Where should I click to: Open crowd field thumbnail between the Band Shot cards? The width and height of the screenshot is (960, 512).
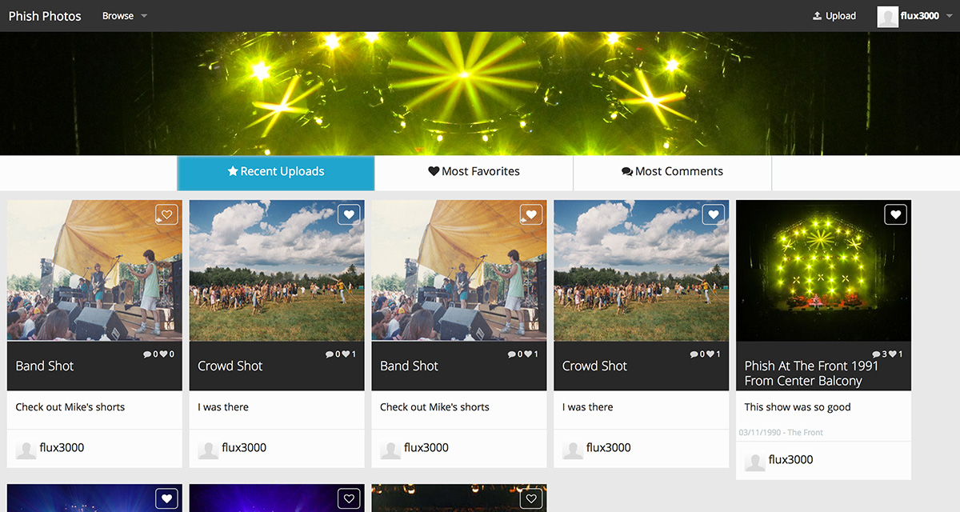click(277, 270)
